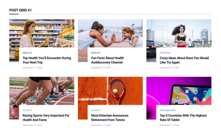Click the TECHNOLOGY category label
The width and height of the screenshot is (221, 135).
tap(168, 110)
